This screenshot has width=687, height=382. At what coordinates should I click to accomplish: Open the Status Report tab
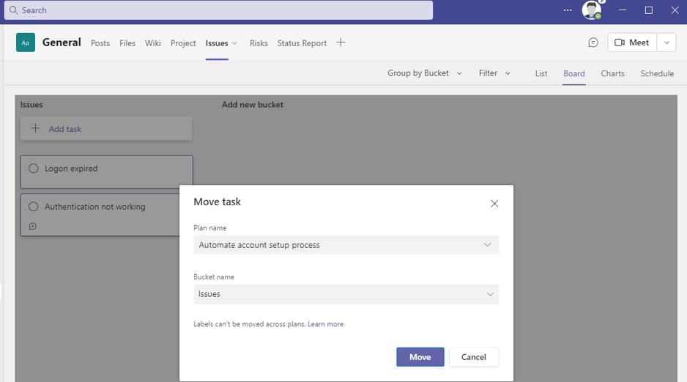(x=302, y=43)
